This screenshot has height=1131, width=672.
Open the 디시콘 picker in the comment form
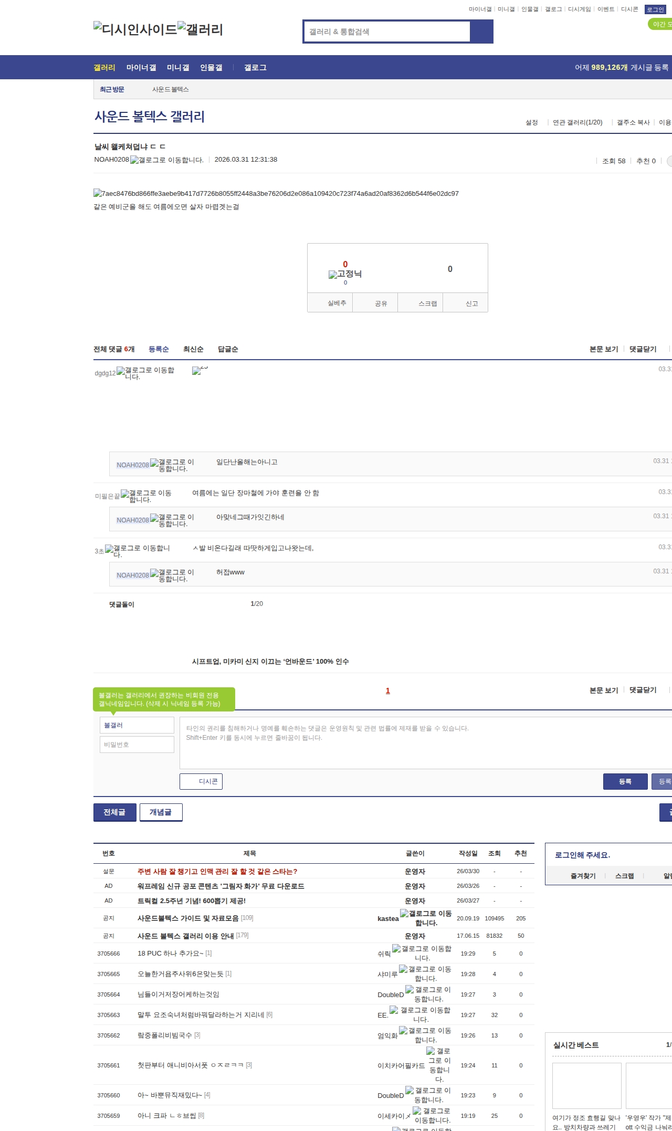[x=201, y=781]
